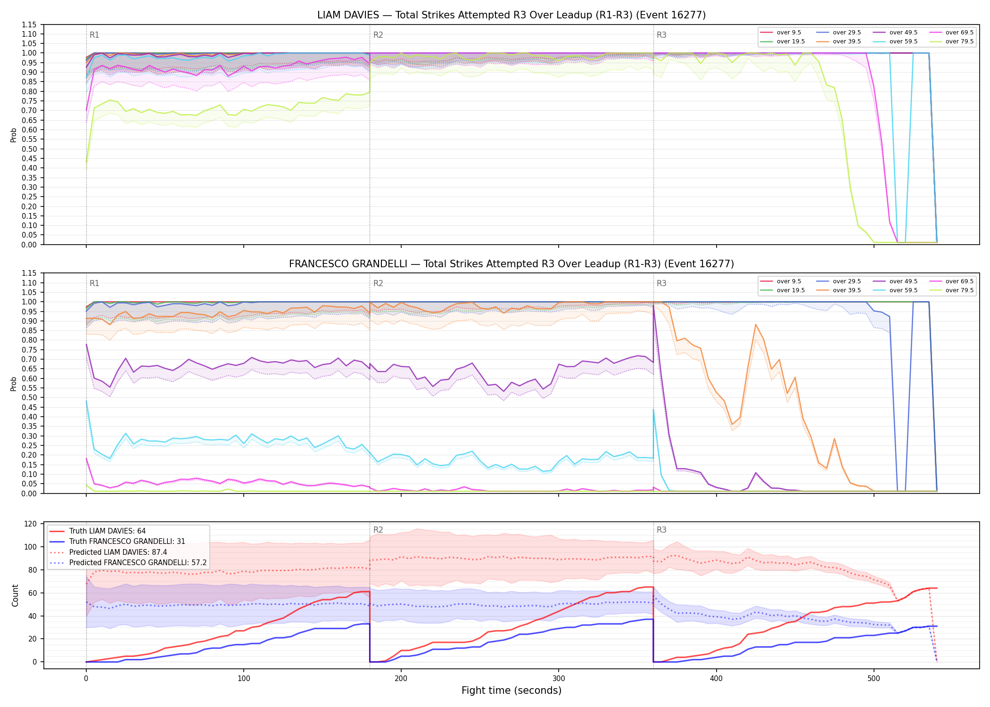The image size is (990, 707).
Task: Click the R3 round label in Francesco Grandelli chart
Action: tap(661, 283)
